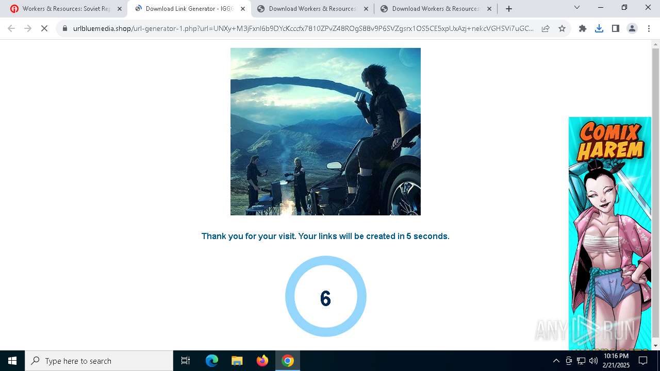Launch Microsoft Edge from the taskbar
660x371 pixels.
pos(212,361)
